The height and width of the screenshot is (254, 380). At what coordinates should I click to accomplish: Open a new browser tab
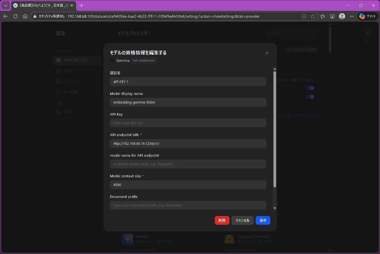pyautogui.click(x=82, y=5)
